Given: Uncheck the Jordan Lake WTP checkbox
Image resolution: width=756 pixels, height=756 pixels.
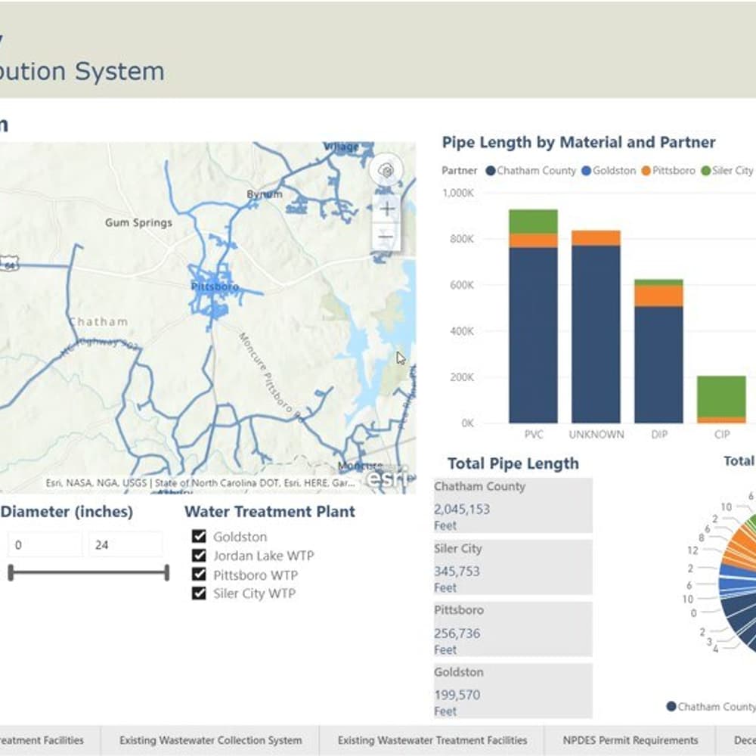Looking at the screenshot, I should point(199,556).
